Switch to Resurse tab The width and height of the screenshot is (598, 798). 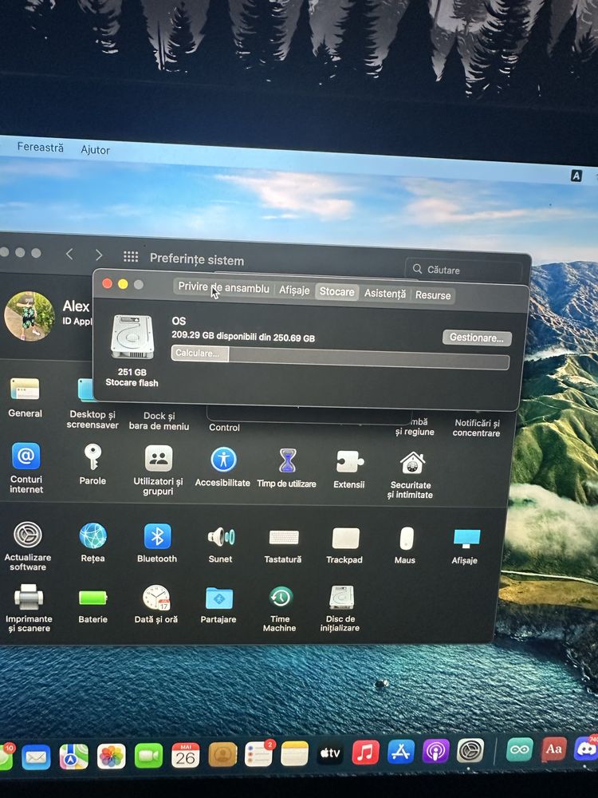coord(433,295)
